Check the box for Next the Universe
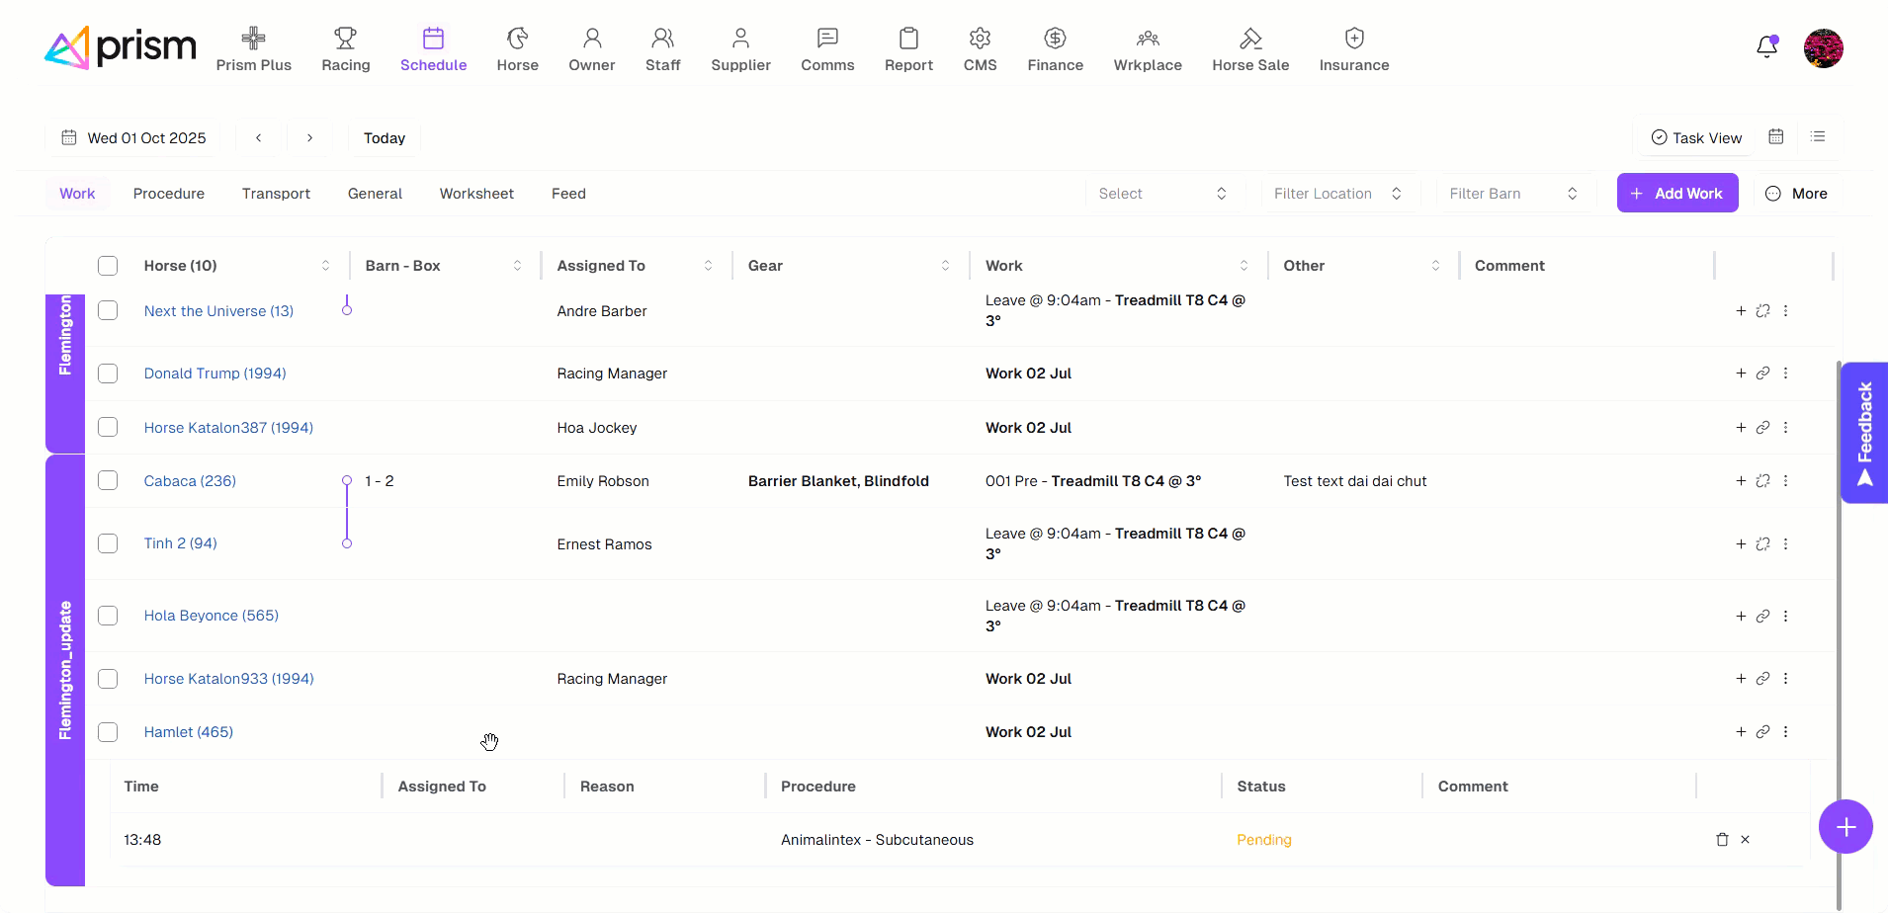 (x=108, y=311)
